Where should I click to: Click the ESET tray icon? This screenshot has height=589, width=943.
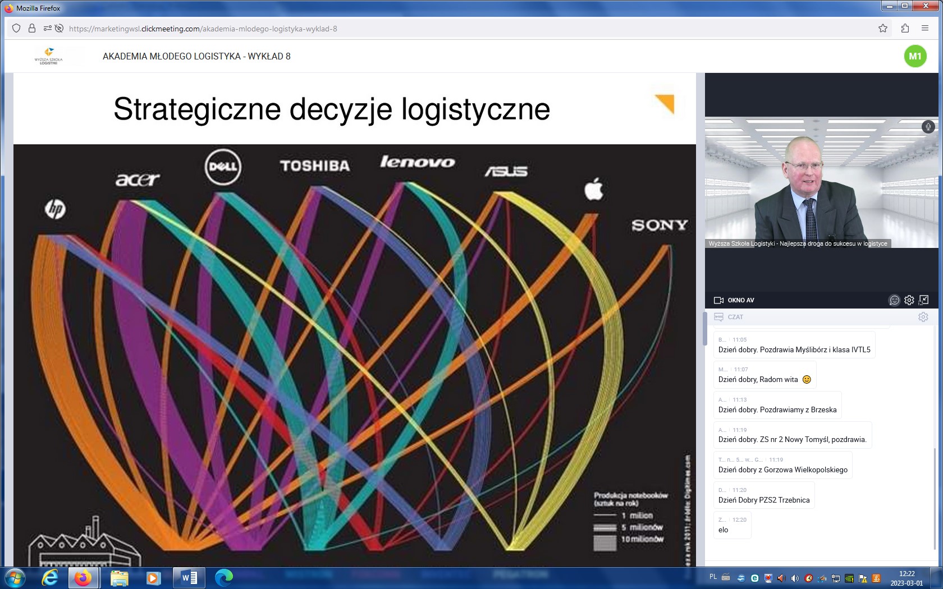[x=755, y=578]
